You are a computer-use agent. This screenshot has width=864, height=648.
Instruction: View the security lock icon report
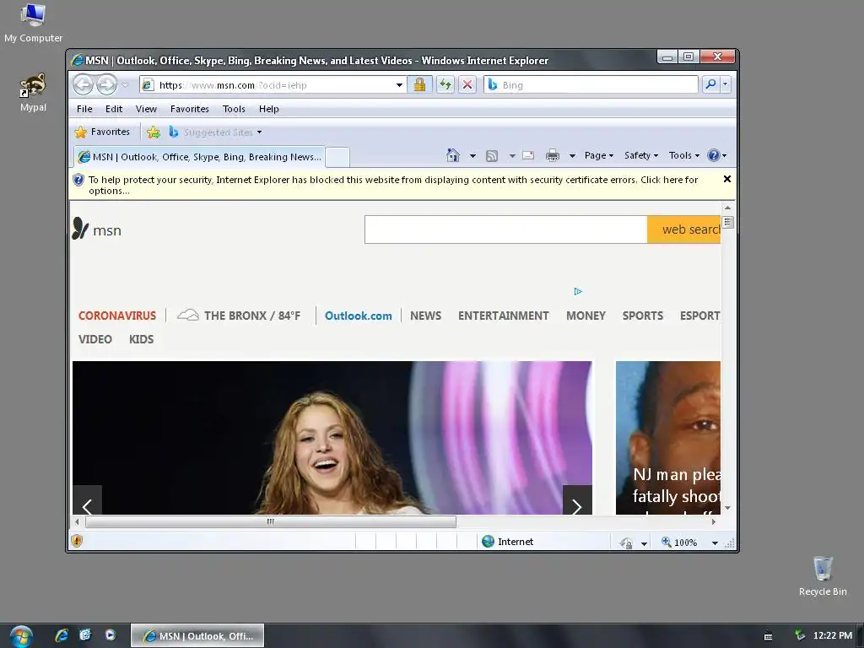pyautogui.click(x=419, y=85)
